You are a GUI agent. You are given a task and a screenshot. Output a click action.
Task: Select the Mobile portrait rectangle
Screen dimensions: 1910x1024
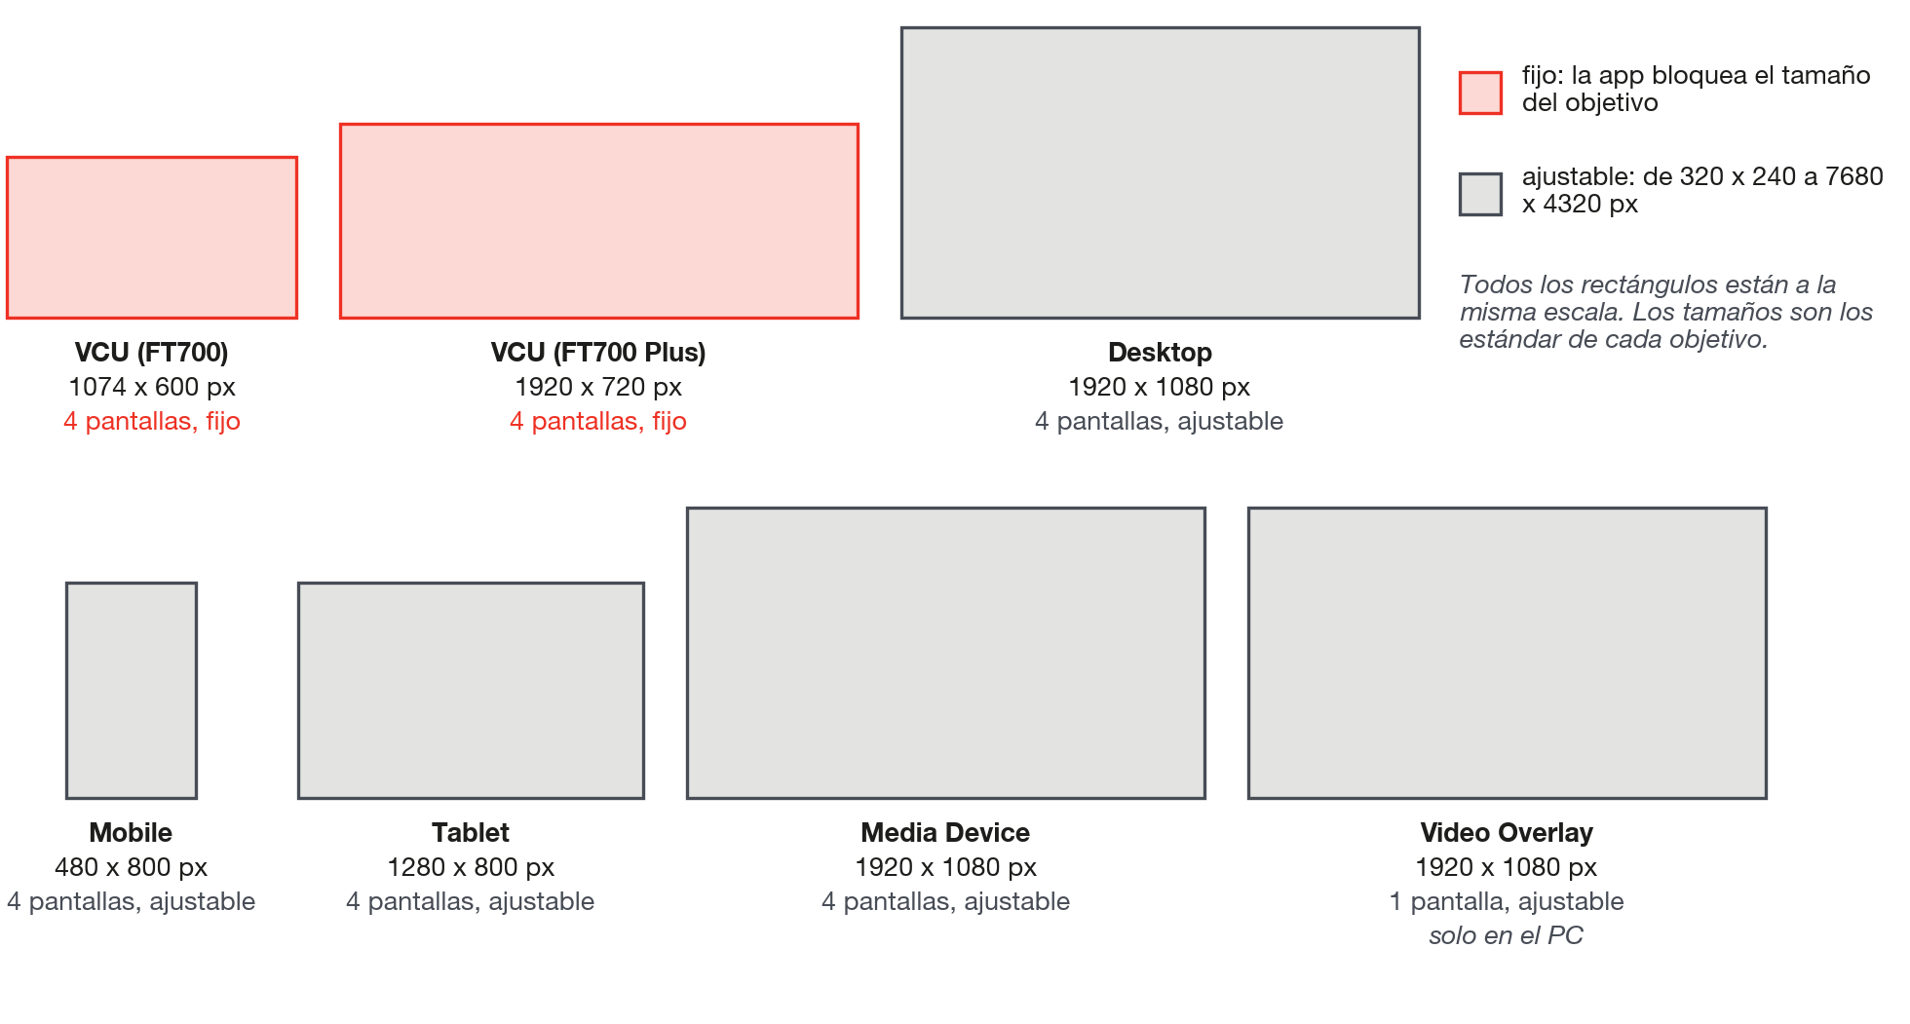click(132, 691)
